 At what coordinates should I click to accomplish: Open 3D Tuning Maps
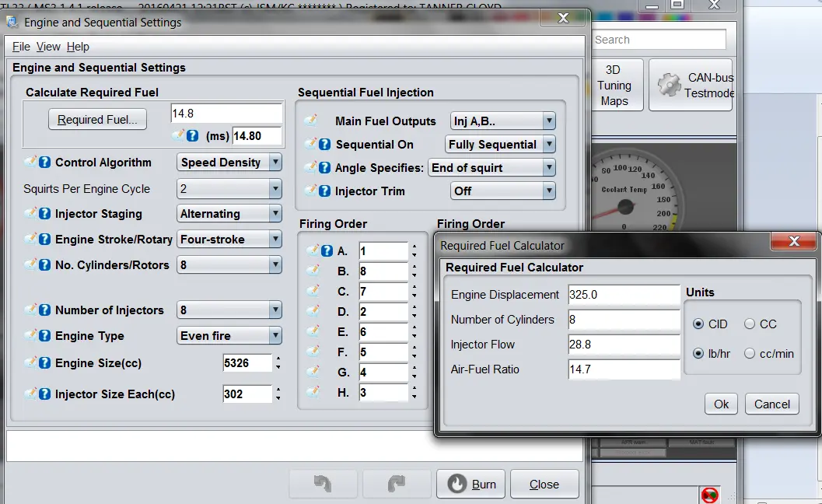pyautogui.click(x=614, y=85)
